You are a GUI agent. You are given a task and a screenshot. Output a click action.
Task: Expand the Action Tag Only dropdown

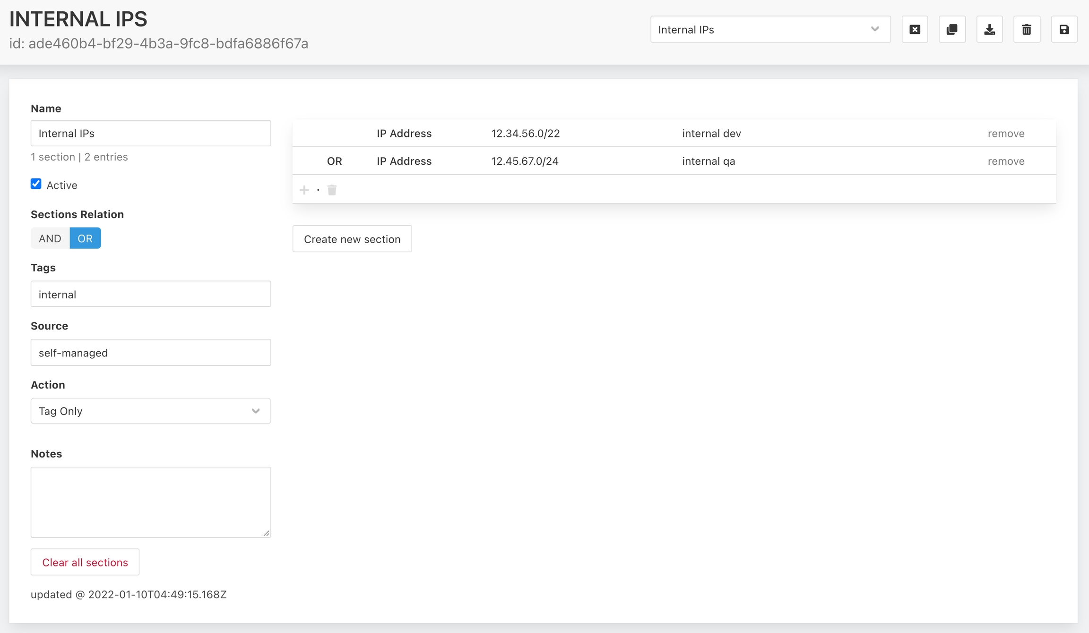tap(151, 411)
